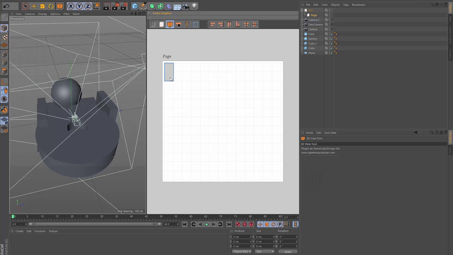Open the Floor environment icon
This screenshot has width=453, height=255.
pos(177,6)
